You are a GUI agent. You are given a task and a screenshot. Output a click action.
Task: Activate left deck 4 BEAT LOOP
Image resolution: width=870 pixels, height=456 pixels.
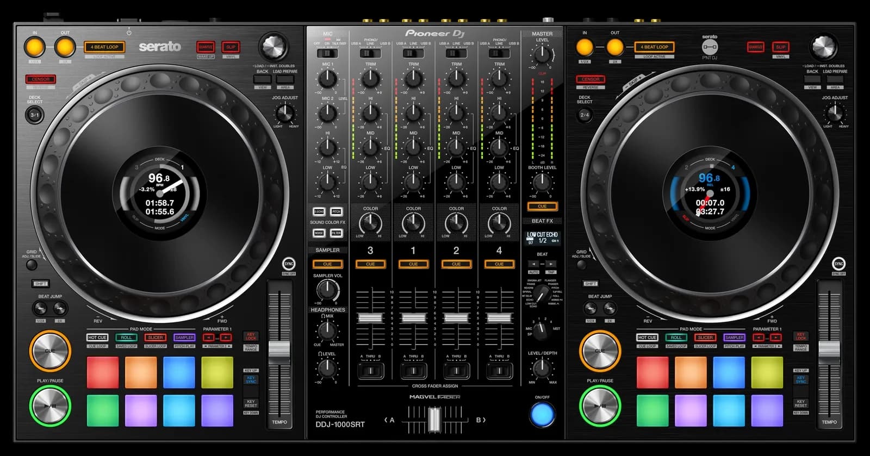[104, 47]
